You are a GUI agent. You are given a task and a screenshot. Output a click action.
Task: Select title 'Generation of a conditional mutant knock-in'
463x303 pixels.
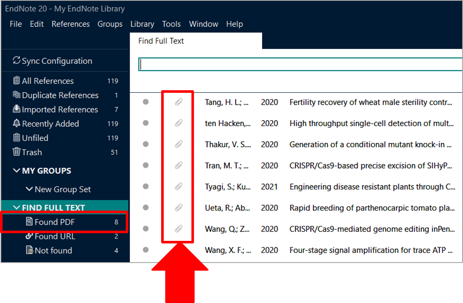point(370,144)
